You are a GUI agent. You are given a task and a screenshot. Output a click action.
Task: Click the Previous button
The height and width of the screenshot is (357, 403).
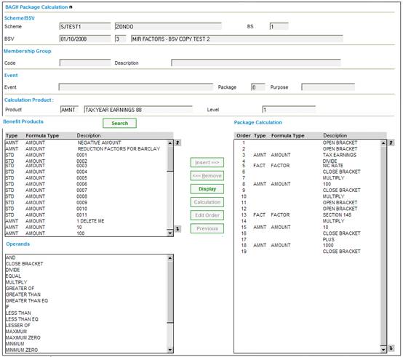click(207, 228)
